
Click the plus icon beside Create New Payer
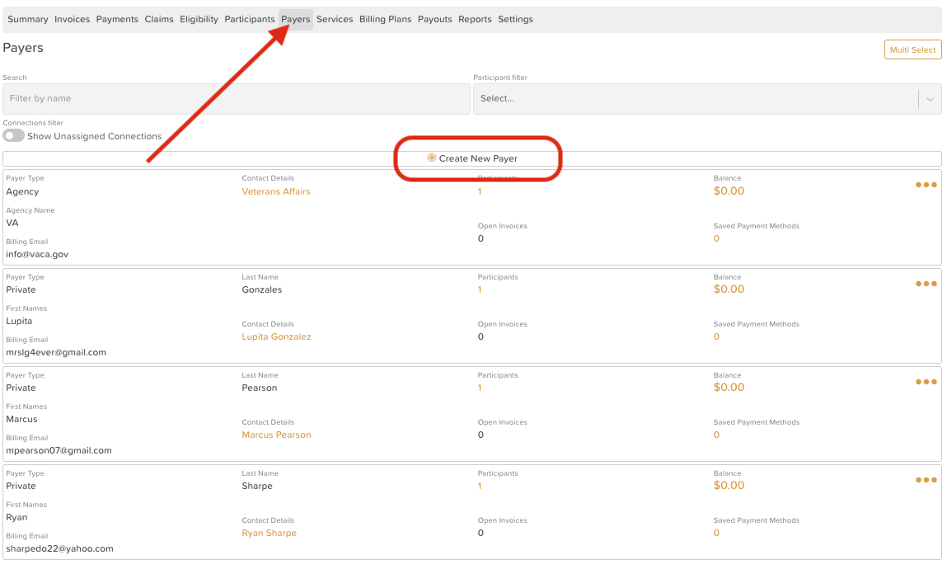432,158
